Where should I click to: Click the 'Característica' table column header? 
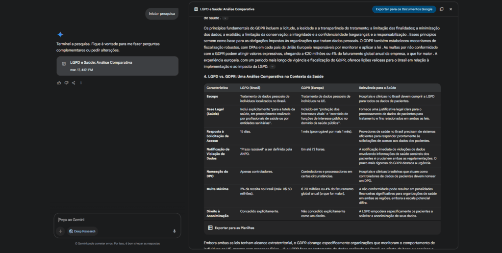217,87
